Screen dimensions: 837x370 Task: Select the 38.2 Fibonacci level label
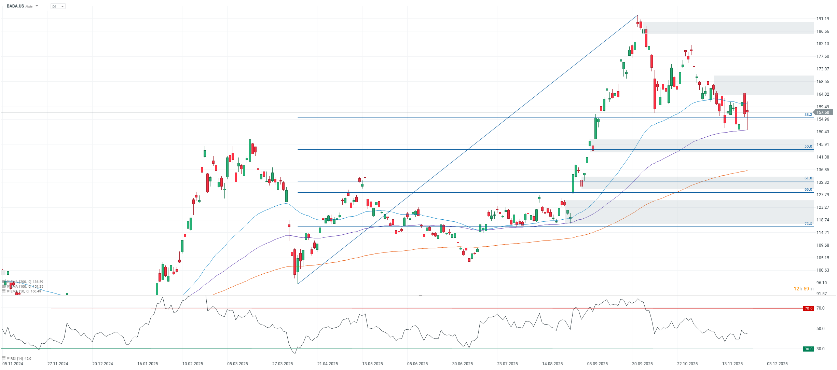pos(808,115)
